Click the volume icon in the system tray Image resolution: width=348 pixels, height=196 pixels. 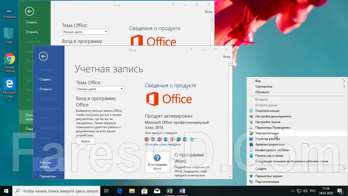[x=305, y=191]
